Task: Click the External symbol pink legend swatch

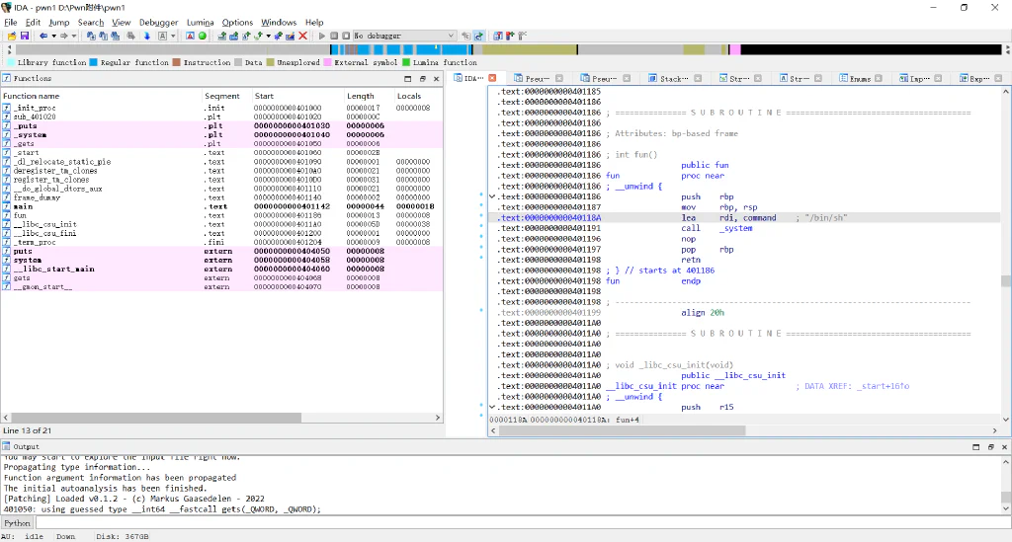Action: click(x=327, y=62)
